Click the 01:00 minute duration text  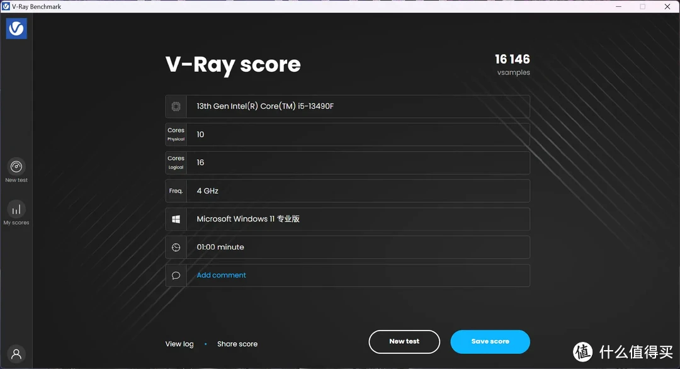click(x=220, y=247)
